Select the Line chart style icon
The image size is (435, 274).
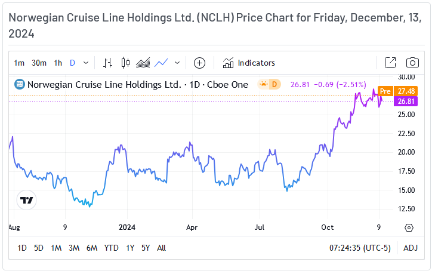[161, 63]
